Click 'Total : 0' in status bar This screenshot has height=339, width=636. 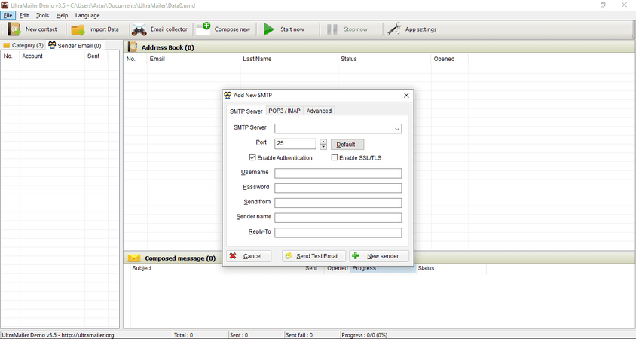(x=184, y=335)
